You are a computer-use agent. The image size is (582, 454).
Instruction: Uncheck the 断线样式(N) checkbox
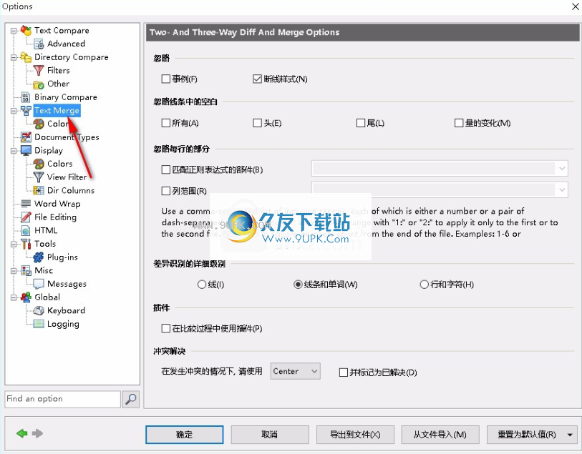click(257, 79)
